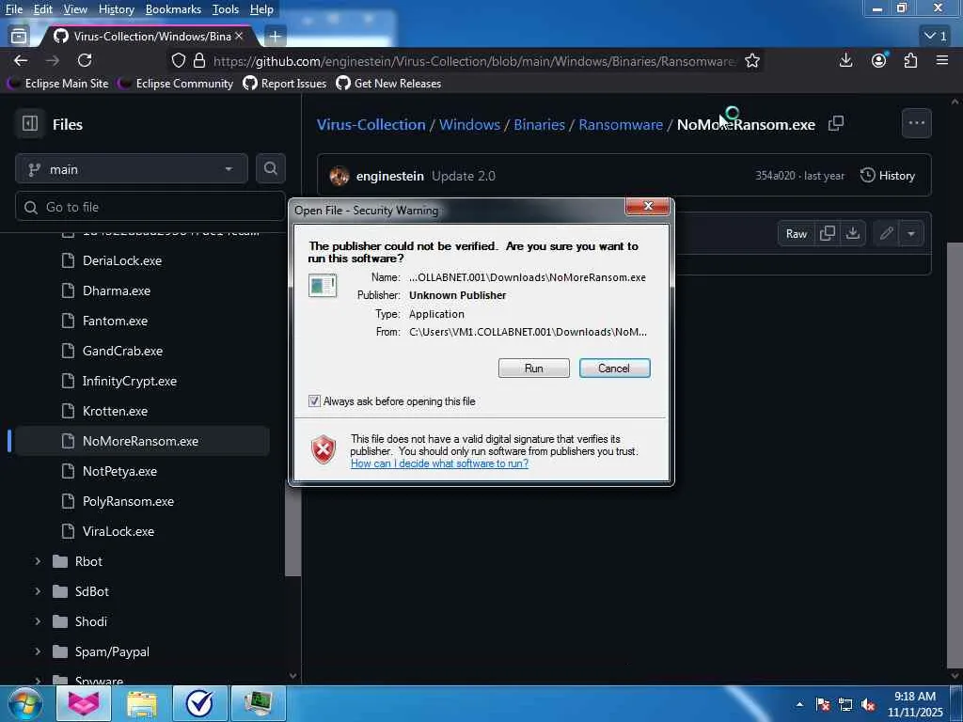The width and height of the screenshot is (963, 722).
Task: Open Report Issues bookmark
Action: click(x=285, y=84)
